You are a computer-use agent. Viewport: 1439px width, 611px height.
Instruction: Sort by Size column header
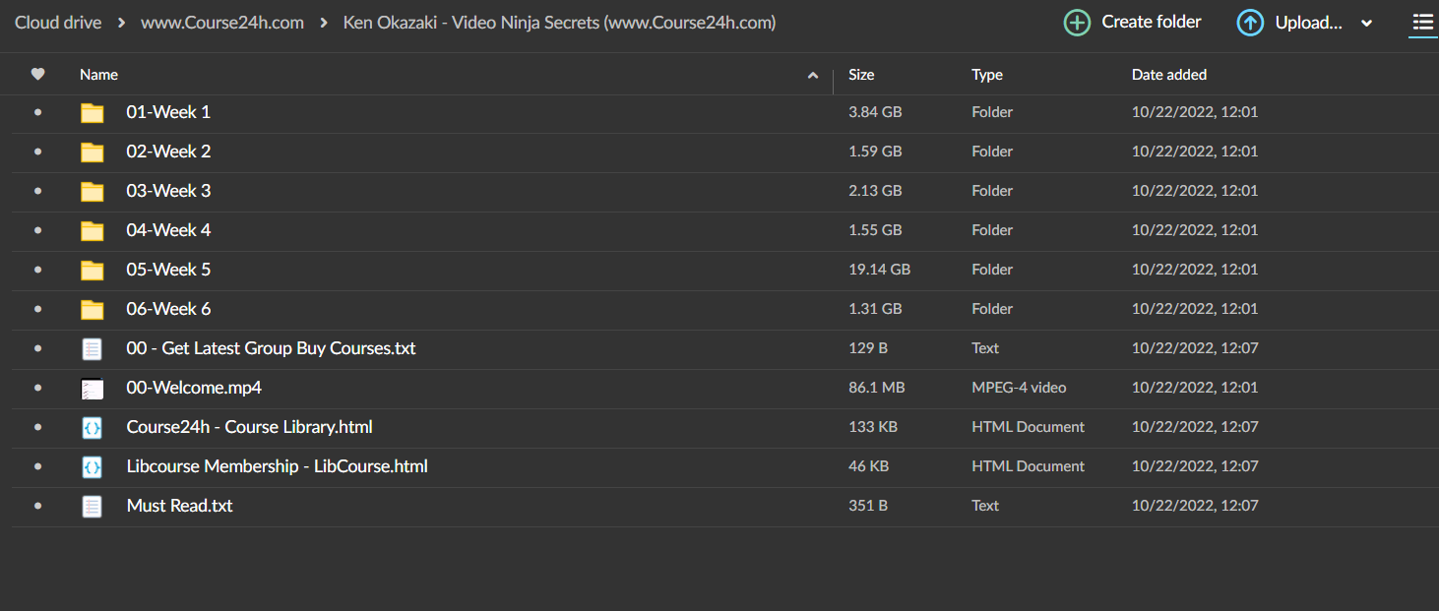(861, 75)
